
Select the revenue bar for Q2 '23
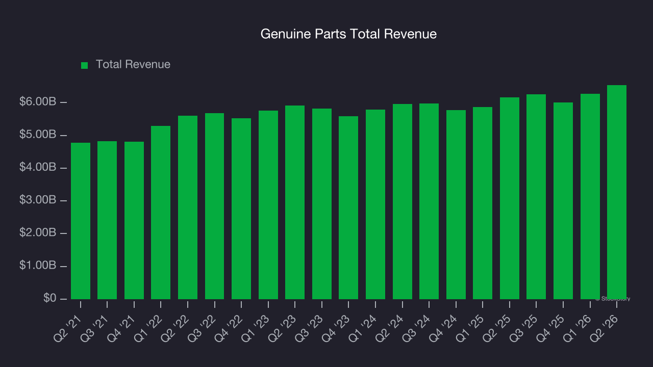tap(295, 202)
